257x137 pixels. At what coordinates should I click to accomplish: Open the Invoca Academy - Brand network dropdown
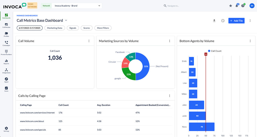tap(77, 6)
